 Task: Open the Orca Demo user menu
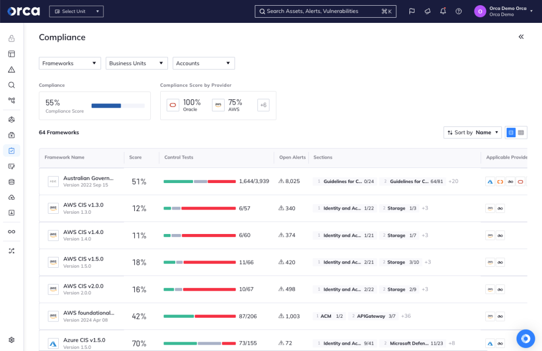click(504, 11)
